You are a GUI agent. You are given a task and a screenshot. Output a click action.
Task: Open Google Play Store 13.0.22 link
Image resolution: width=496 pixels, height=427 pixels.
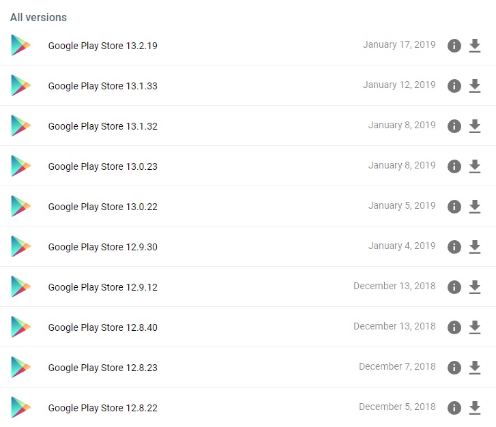tap(102, 207)
